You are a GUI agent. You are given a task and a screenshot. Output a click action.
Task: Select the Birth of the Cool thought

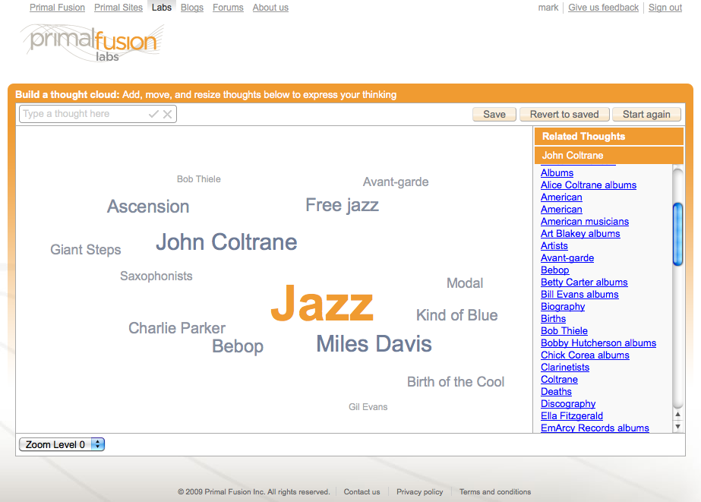456,382
